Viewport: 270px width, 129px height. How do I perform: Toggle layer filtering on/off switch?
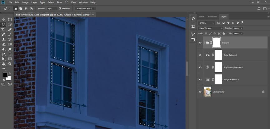[242, 22]
